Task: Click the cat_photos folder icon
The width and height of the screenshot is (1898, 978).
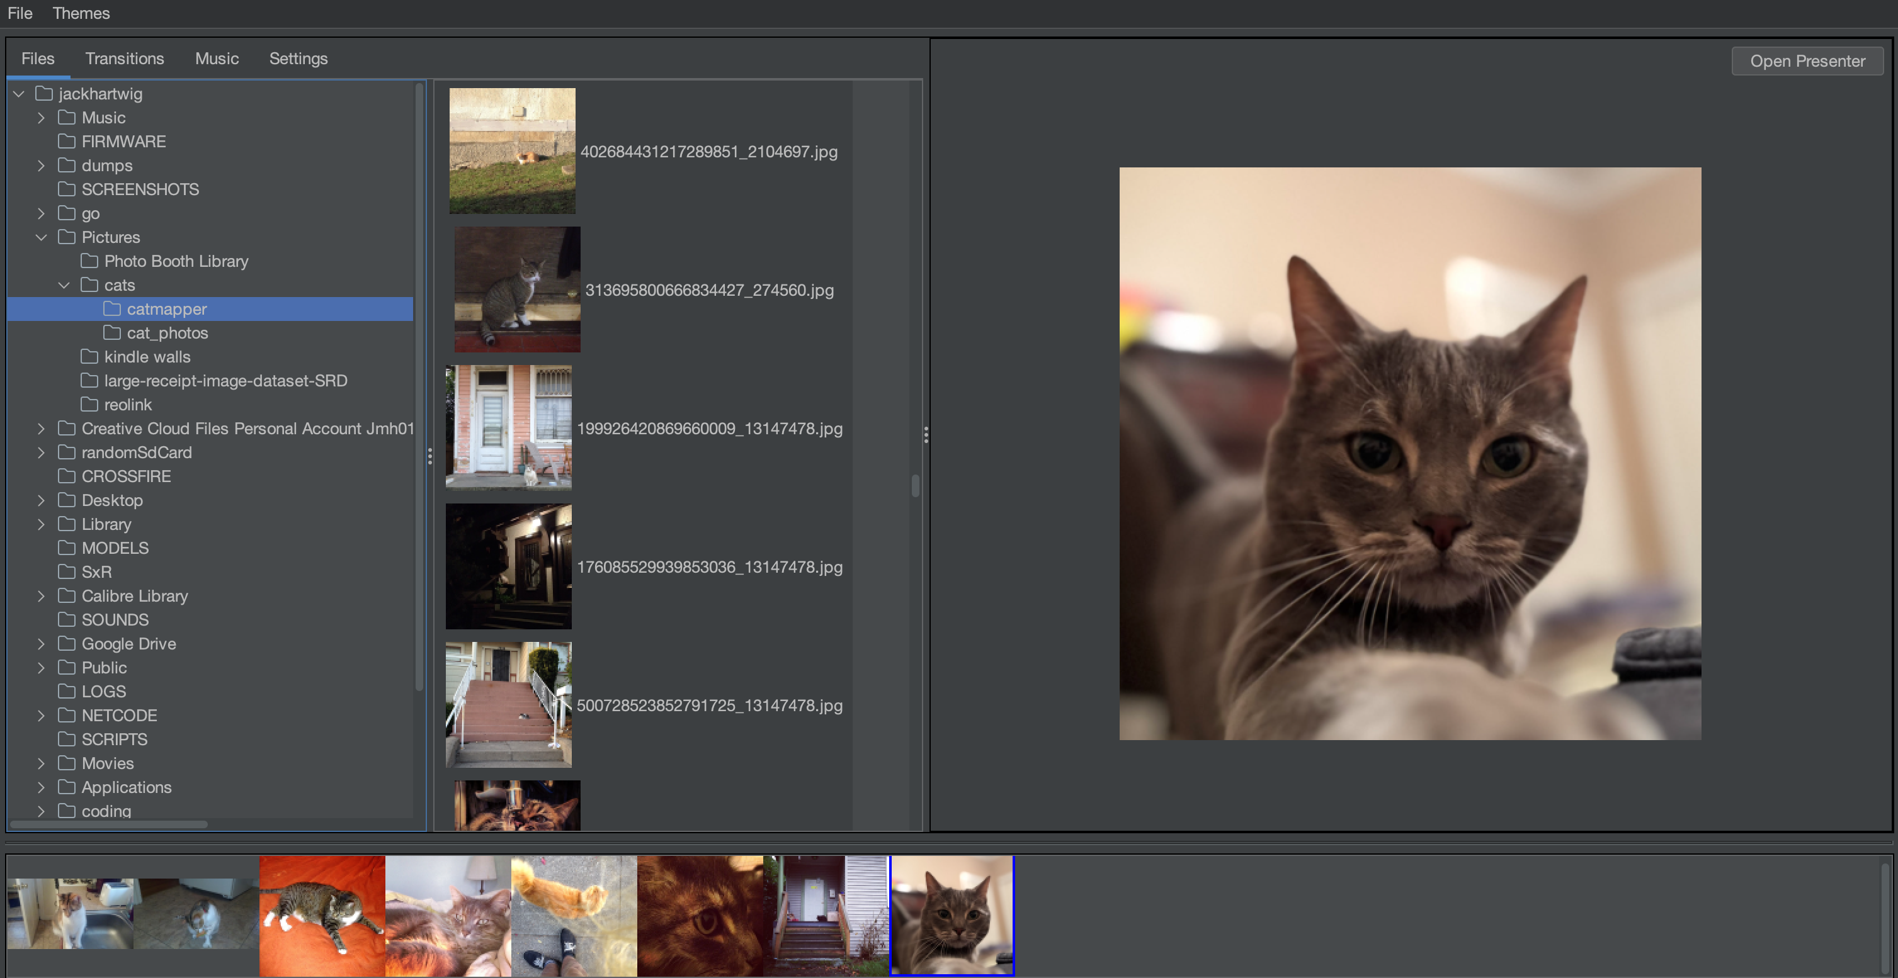Action: click(x=112, y=333)
